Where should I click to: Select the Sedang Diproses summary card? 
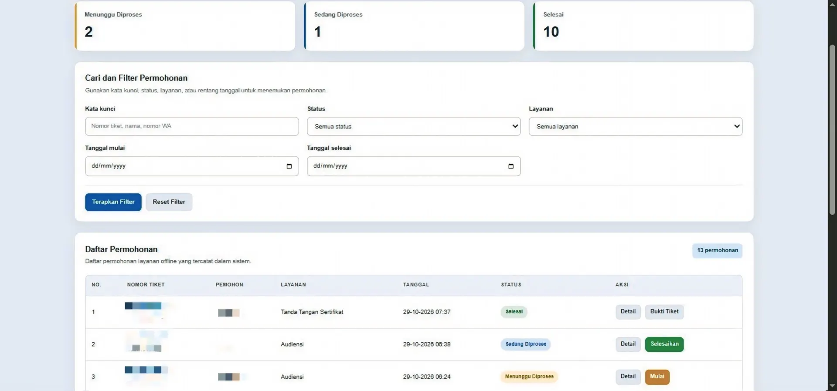coord(414,26)
